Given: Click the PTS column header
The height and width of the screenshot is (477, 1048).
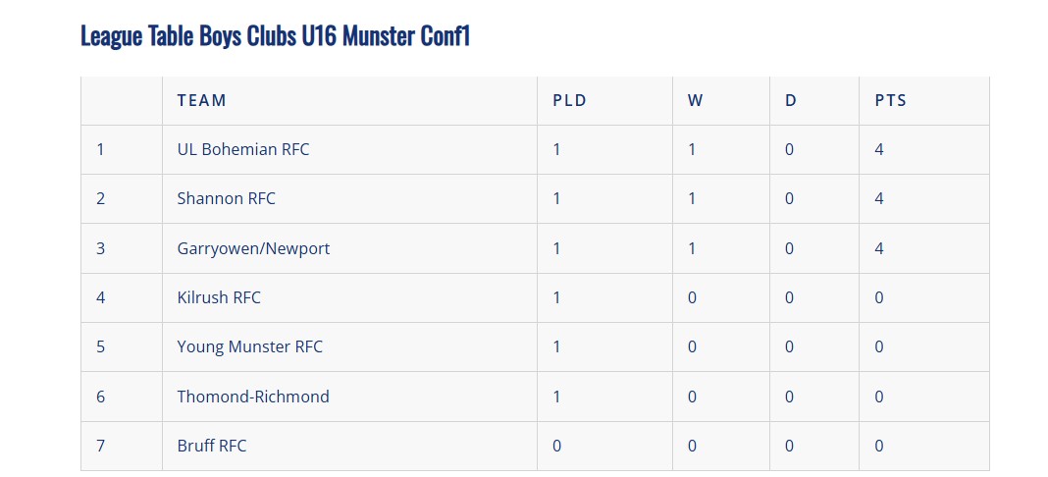Looking at the screenshot, I should pos(890,100).
